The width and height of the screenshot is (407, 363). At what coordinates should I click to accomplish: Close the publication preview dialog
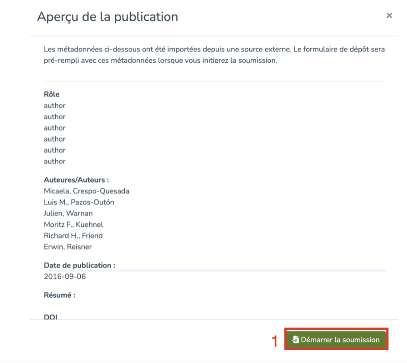point(389,16)
